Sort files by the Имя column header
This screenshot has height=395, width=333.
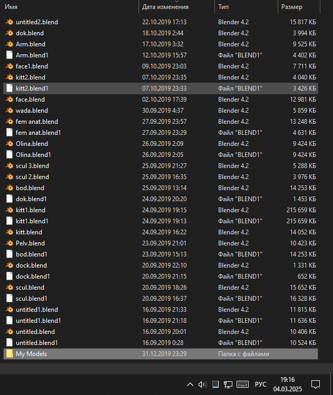point(11,7)
